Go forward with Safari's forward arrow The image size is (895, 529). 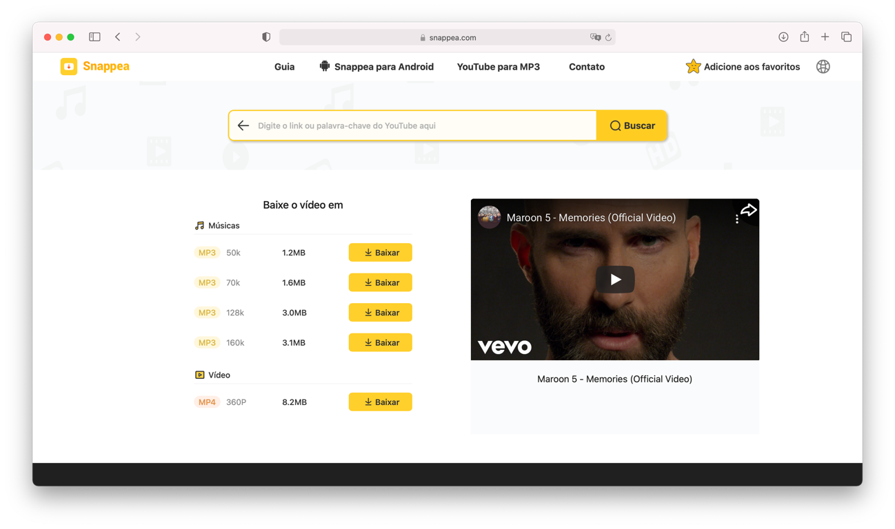[138, 37]
